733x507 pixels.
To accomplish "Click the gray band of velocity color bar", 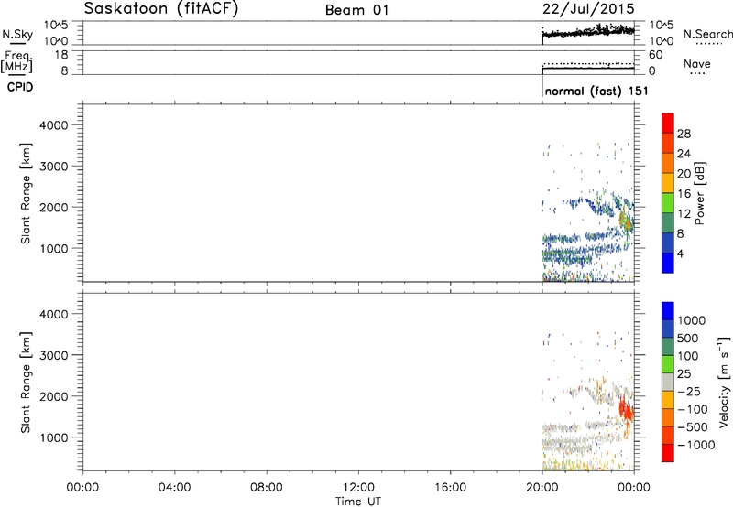I will (x=668, y=383).
